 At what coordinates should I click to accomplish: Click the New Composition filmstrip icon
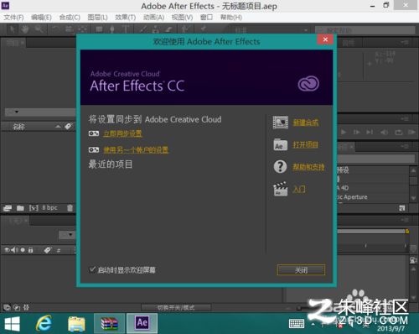point(281,123)
